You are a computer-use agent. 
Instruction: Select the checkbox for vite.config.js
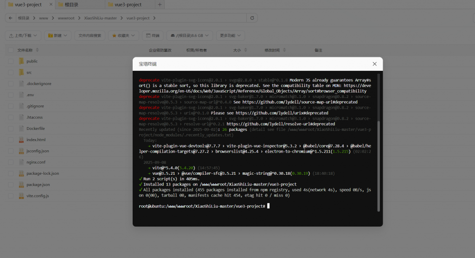(11, 196)
